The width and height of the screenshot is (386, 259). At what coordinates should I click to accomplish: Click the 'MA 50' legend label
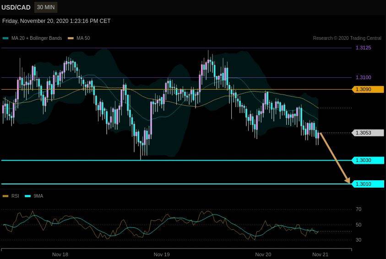pyautogui.click(x=83, y=38)
